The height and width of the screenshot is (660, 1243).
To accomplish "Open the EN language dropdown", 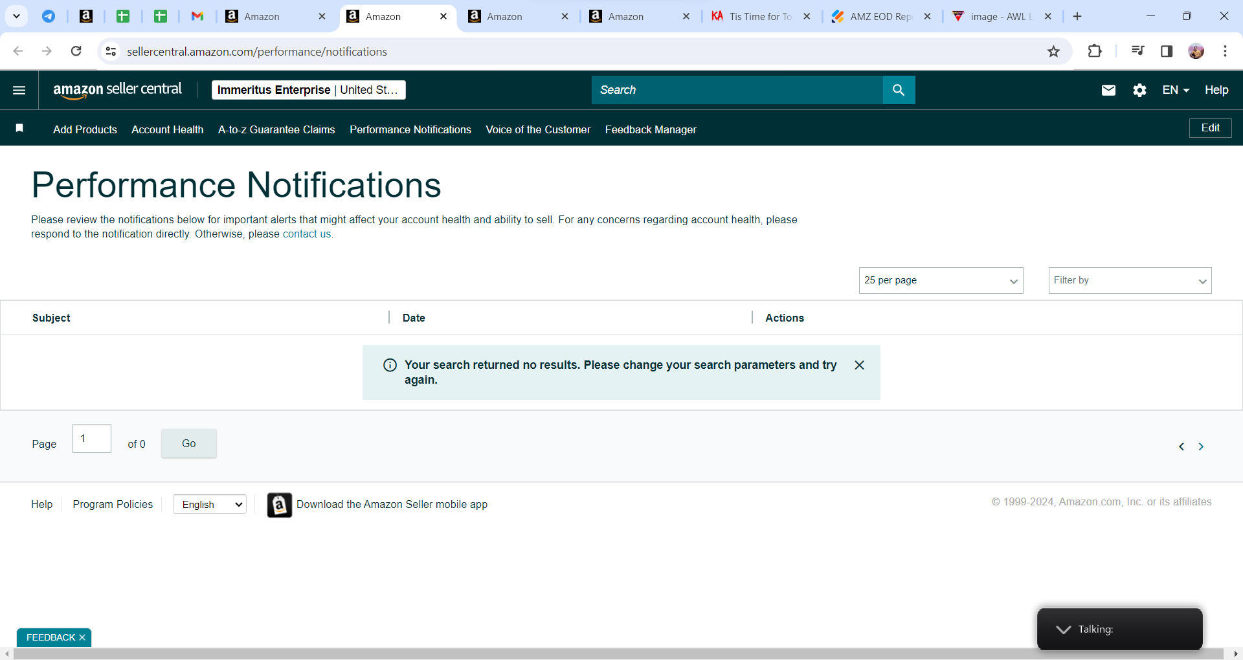I will point(1176,90).
